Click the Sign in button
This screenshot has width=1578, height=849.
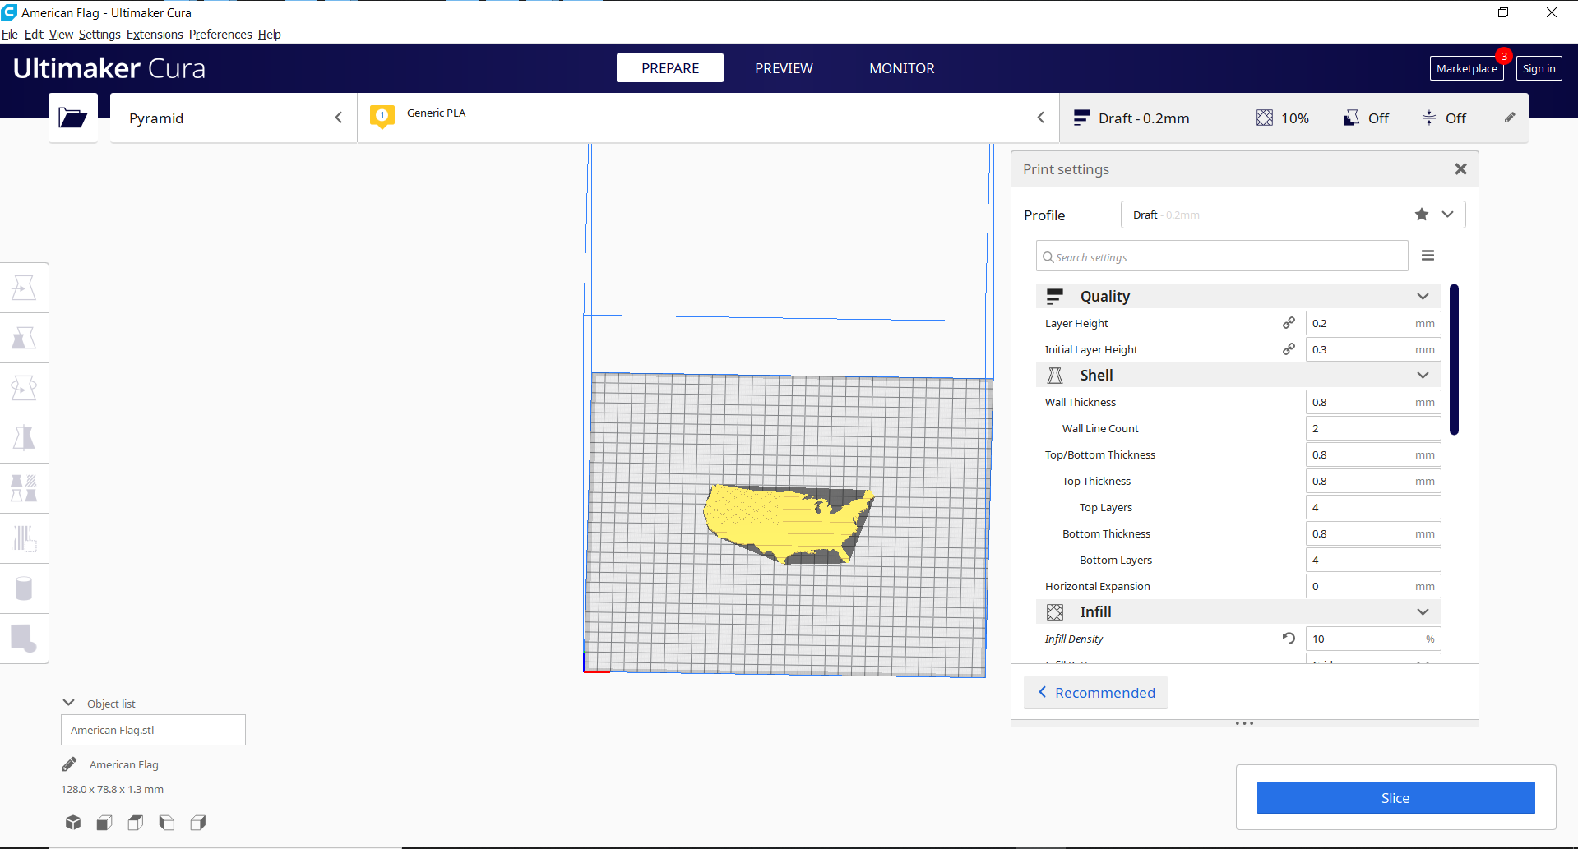1539,68
